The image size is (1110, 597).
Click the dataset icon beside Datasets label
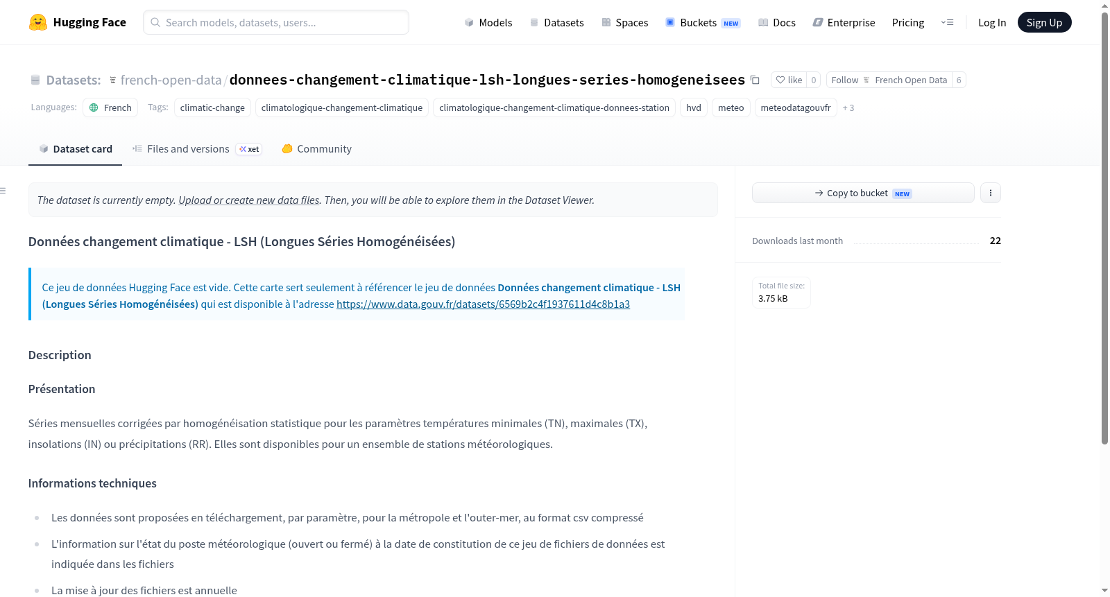click(x=35, y=80)
